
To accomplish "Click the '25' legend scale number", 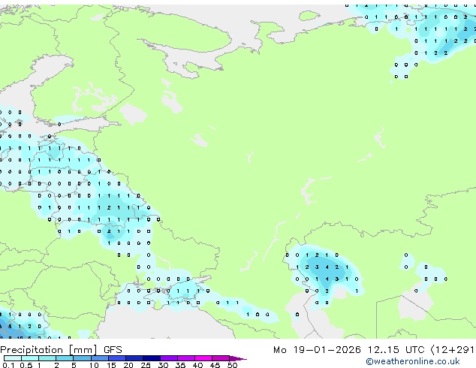I will (146, 365).
